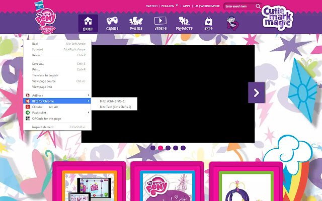Click the black video carousel area

tap(168, 94)
